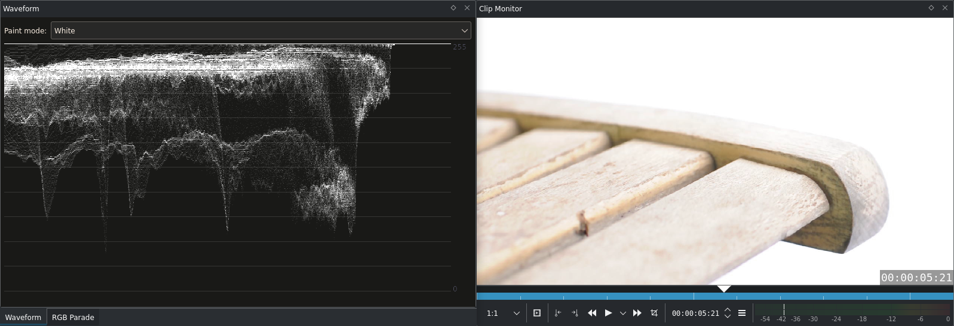Expand the play options arrow
The height and width of the screenshot is (326, 954).
pyautogui.click(x=623, y=313)
